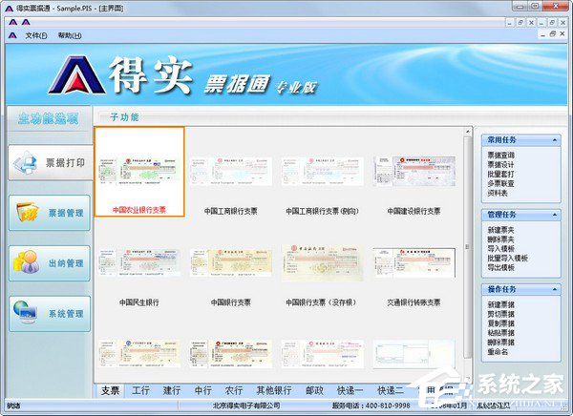This screenshot has width=573, height=416.
Task: Click 多票联查 in common tasks
Action: click(500, 183)
